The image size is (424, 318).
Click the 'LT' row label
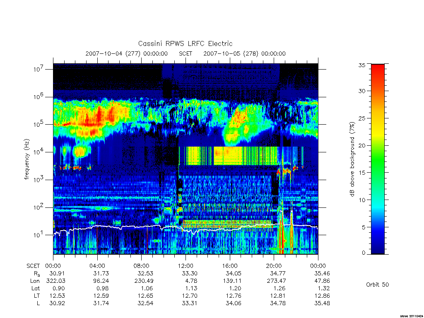pos(36,296)
